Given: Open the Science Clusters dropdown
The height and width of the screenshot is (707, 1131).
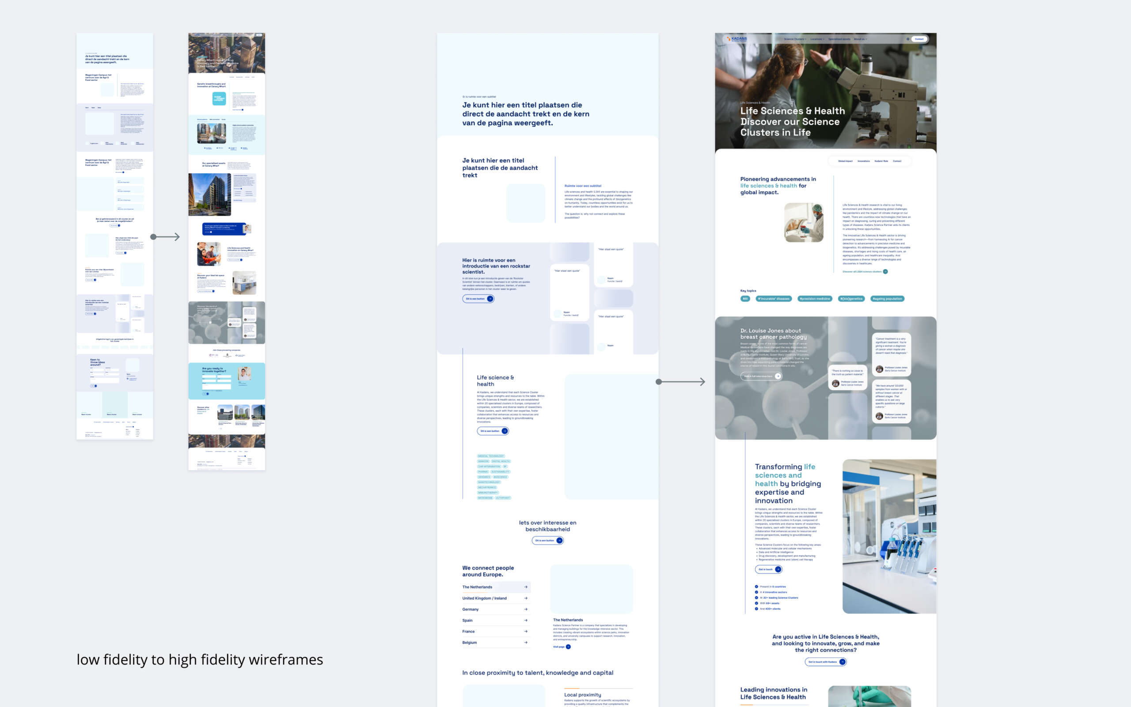Looking at the screenshot, I should (795, 39).
